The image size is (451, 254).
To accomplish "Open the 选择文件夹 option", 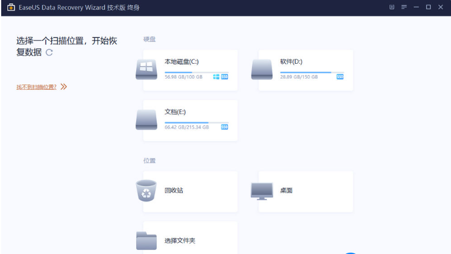I will click(191, 238).
